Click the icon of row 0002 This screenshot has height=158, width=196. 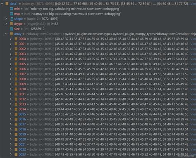(16, 49)
